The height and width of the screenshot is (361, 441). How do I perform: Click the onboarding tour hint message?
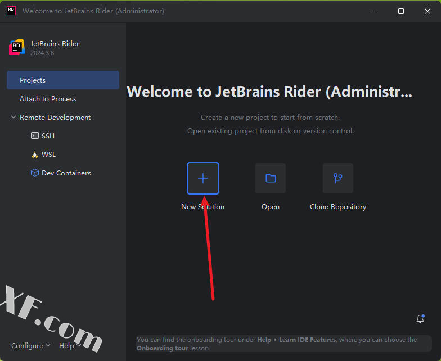tap(283, 344)
